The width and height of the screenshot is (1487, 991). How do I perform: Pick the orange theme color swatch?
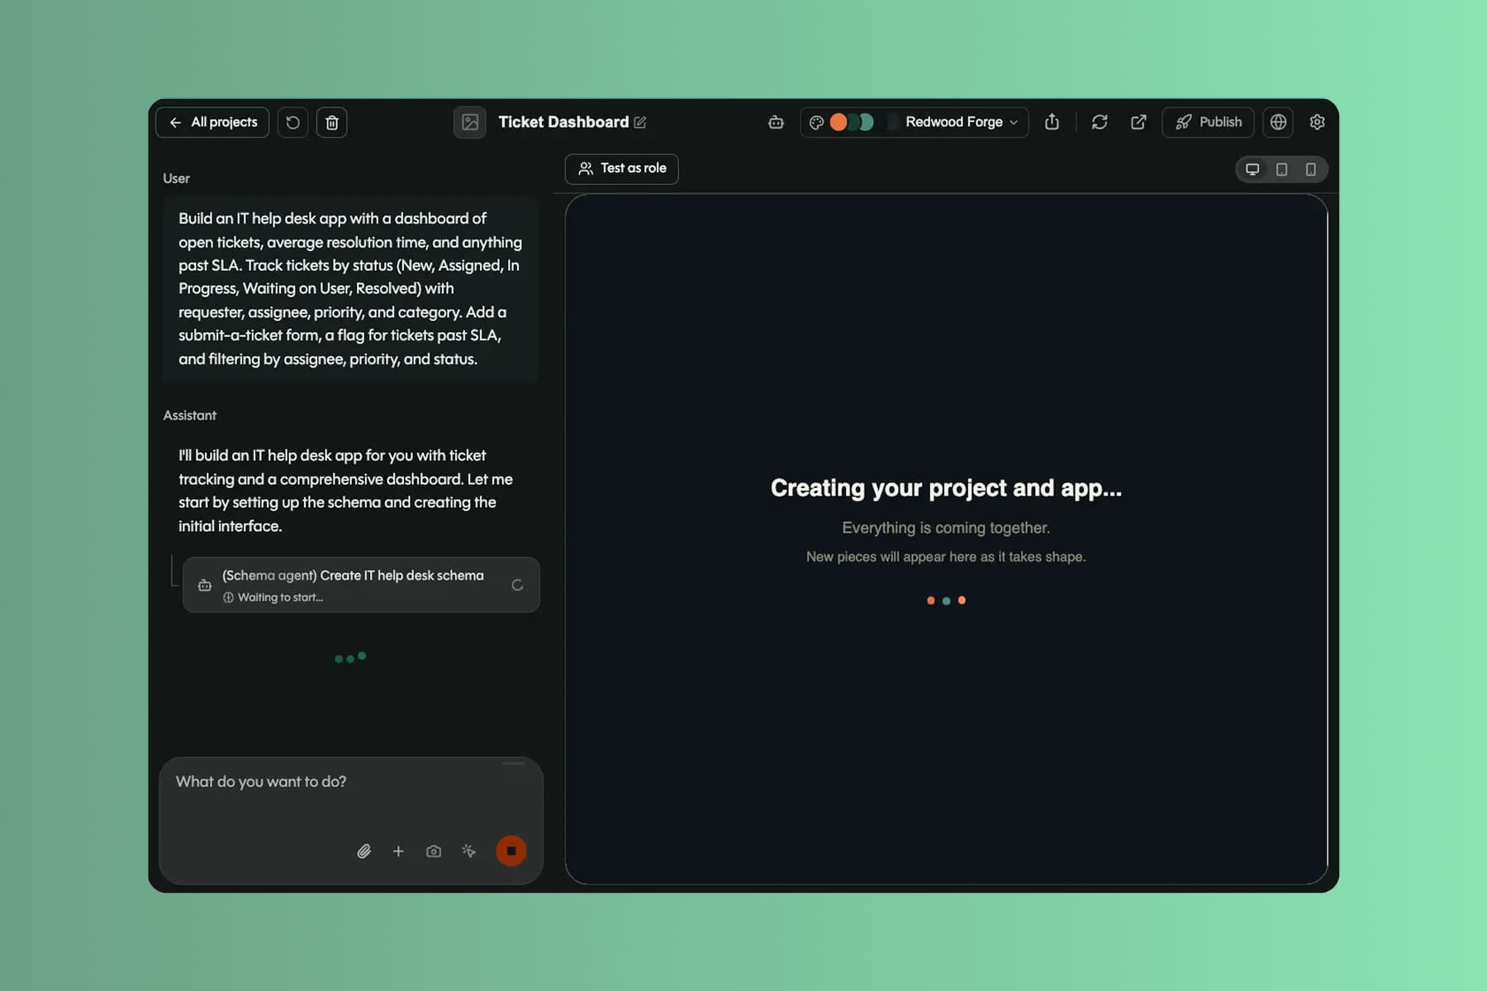[x=839, y=122]
